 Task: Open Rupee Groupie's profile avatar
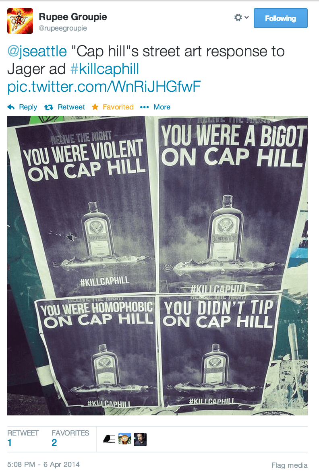pyautogui.click(x=20, y=21)
